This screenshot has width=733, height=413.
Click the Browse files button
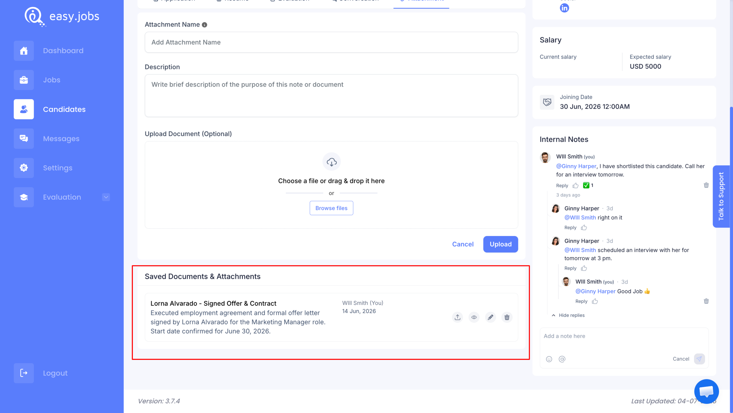331,208
